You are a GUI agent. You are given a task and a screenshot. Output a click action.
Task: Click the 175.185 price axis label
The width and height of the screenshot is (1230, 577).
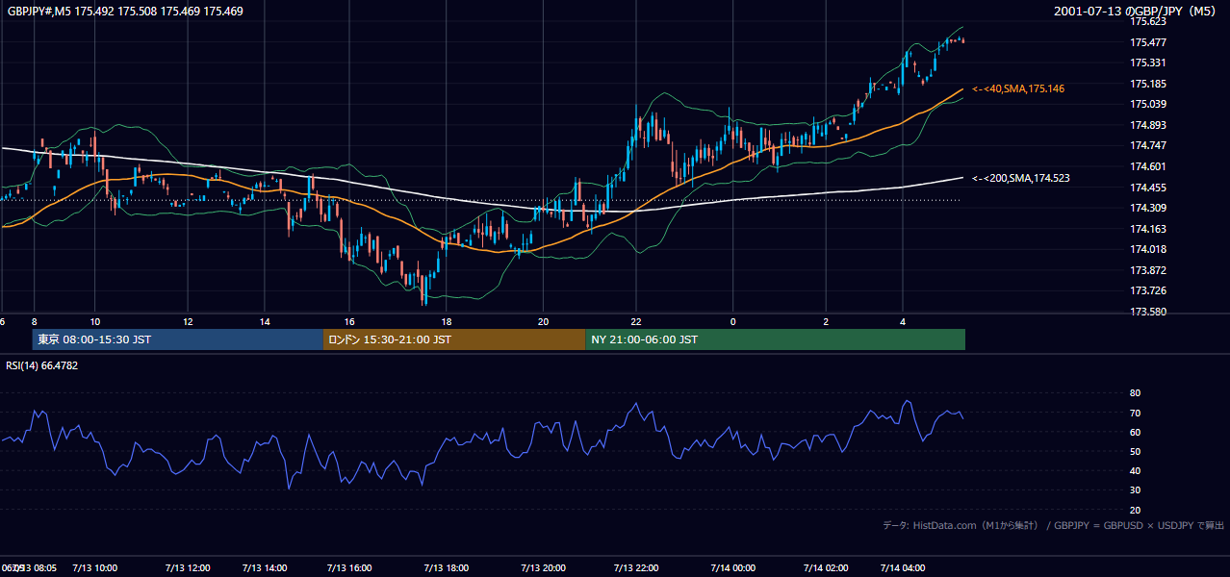coord(1148,84)
